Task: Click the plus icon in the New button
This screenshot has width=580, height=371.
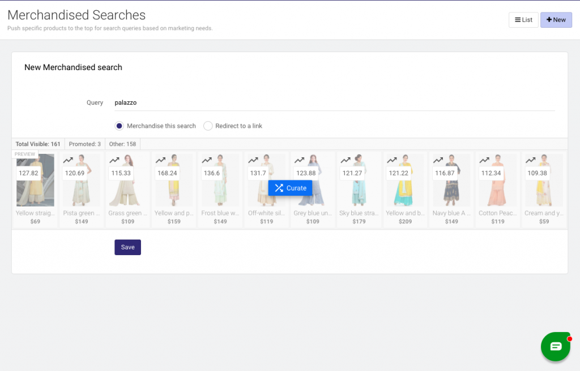Action: tap(548, 19)
